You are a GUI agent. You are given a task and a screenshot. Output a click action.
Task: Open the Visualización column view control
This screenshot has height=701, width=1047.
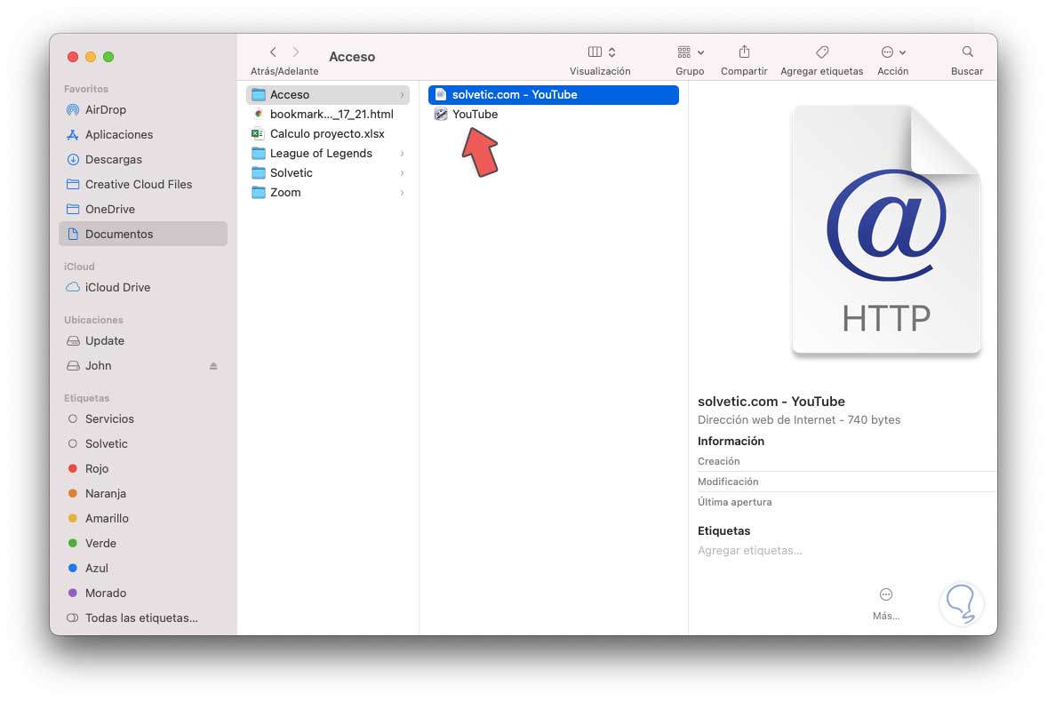click(602, 52)
